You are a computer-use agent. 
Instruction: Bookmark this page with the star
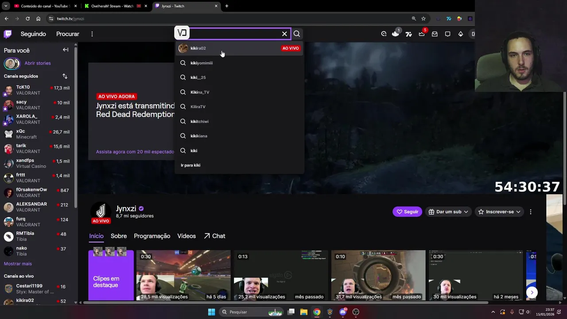(x=423, y=19)
